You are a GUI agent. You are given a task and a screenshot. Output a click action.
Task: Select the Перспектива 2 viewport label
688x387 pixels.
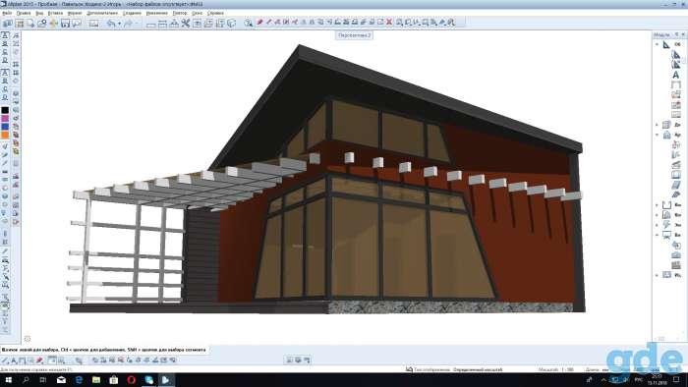pos(355,35)
